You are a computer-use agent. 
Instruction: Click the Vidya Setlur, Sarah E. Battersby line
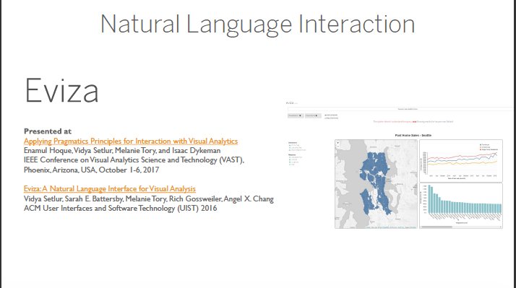click(149, 199)
